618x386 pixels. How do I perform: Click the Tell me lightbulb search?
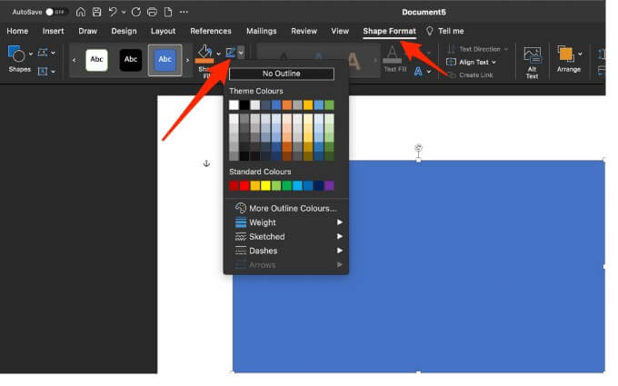445,31
